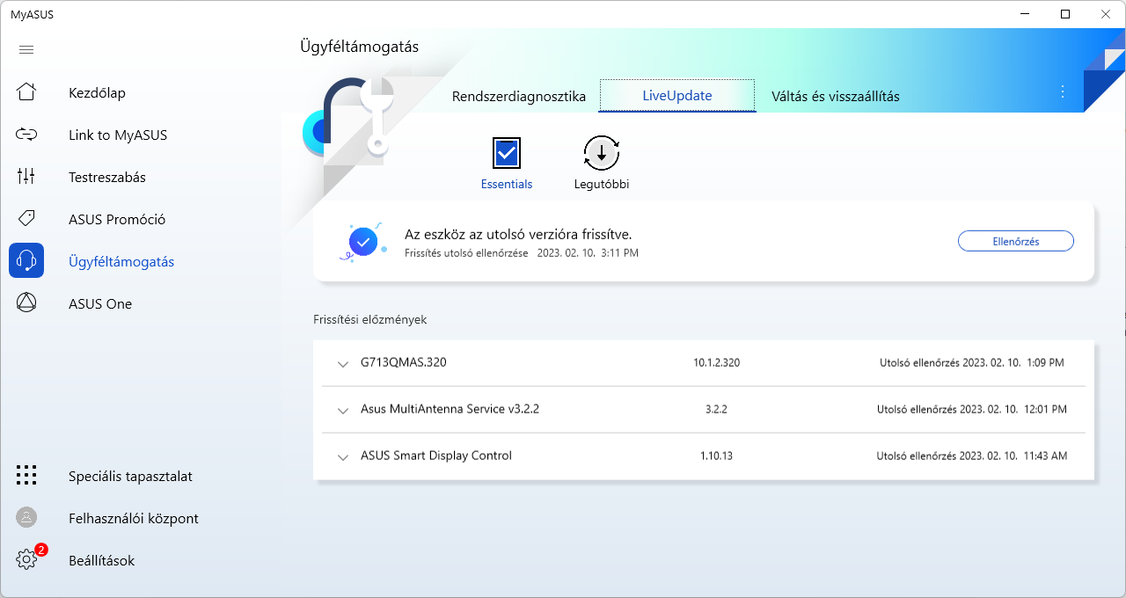Viewport: 1126px width, 598px height.
Task: Click the Ügyféltámogatás page heading
Action: [x=359, y=47]
